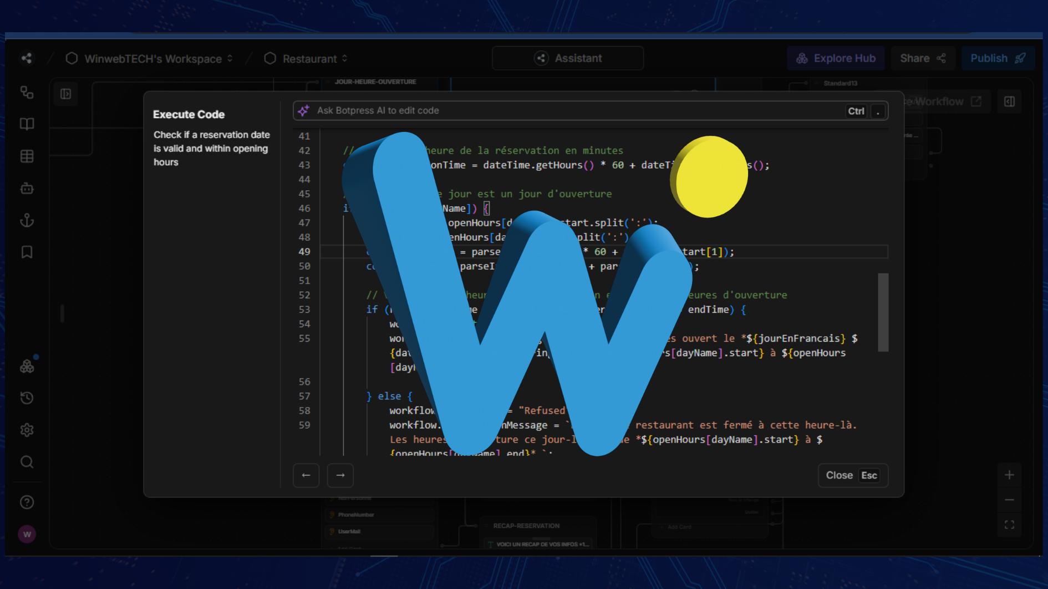
Task: Toggle the left explorer panel icon
Action: [x=66, y=94]
